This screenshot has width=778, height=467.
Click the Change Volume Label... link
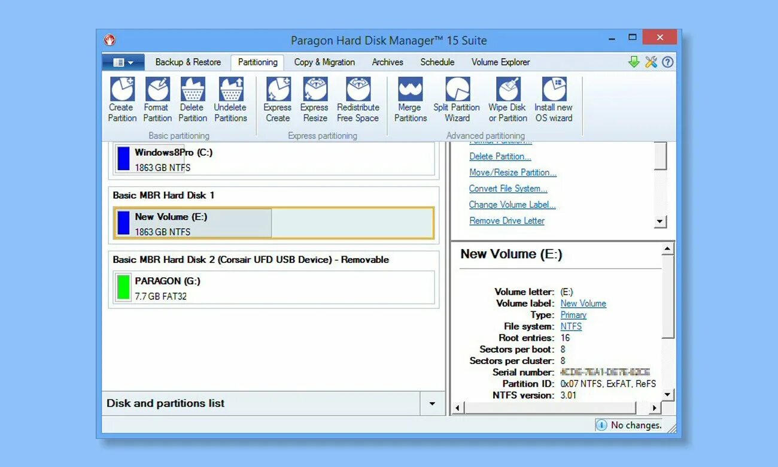[512, 205]
